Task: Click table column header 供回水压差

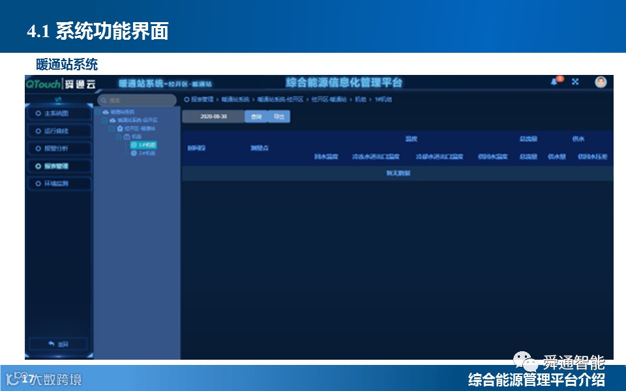Action: point(593,156)
